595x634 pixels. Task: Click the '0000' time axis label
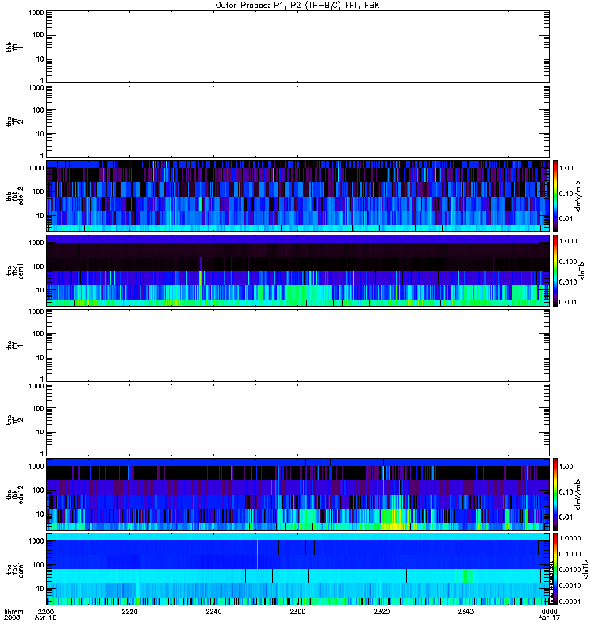click(x=549, y=611)
